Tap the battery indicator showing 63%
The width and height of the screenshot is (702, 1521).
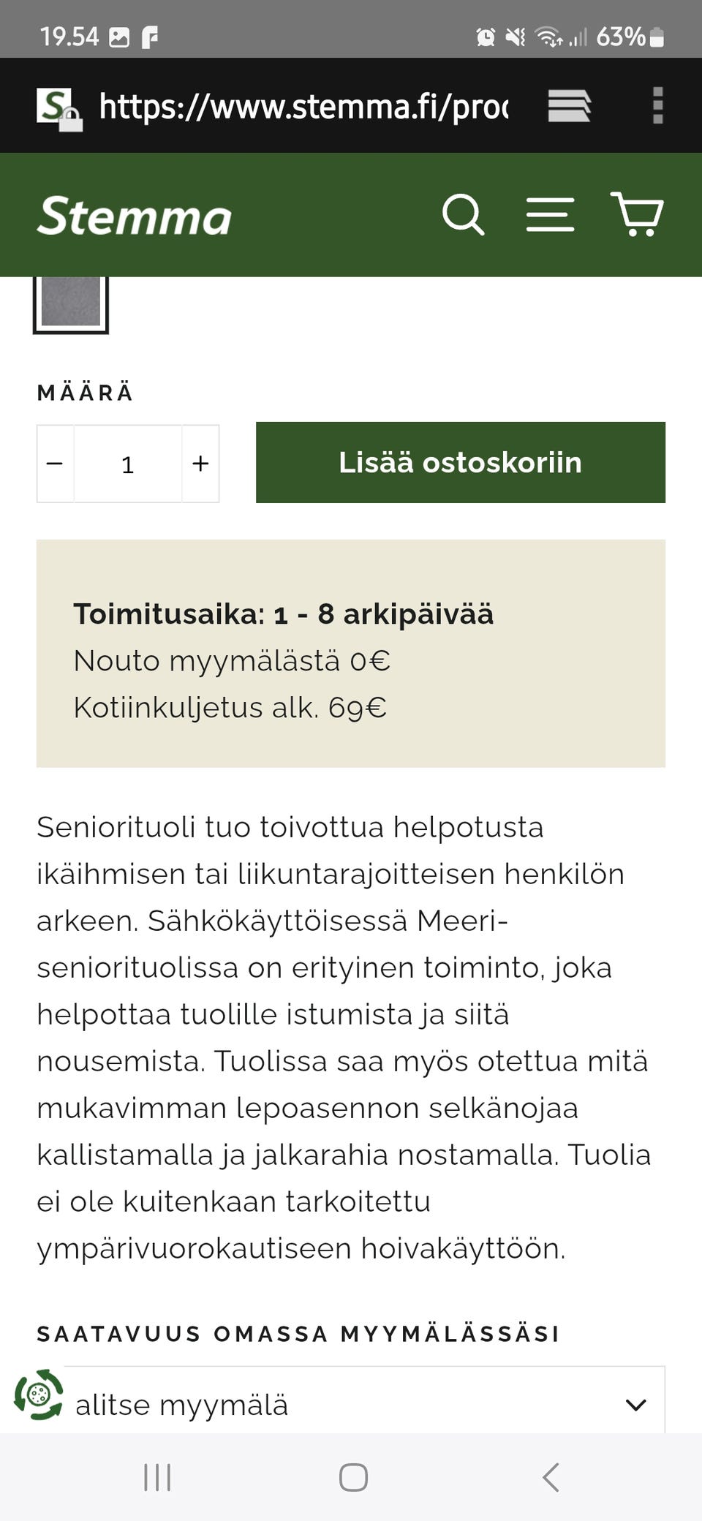tap(629, 36)
